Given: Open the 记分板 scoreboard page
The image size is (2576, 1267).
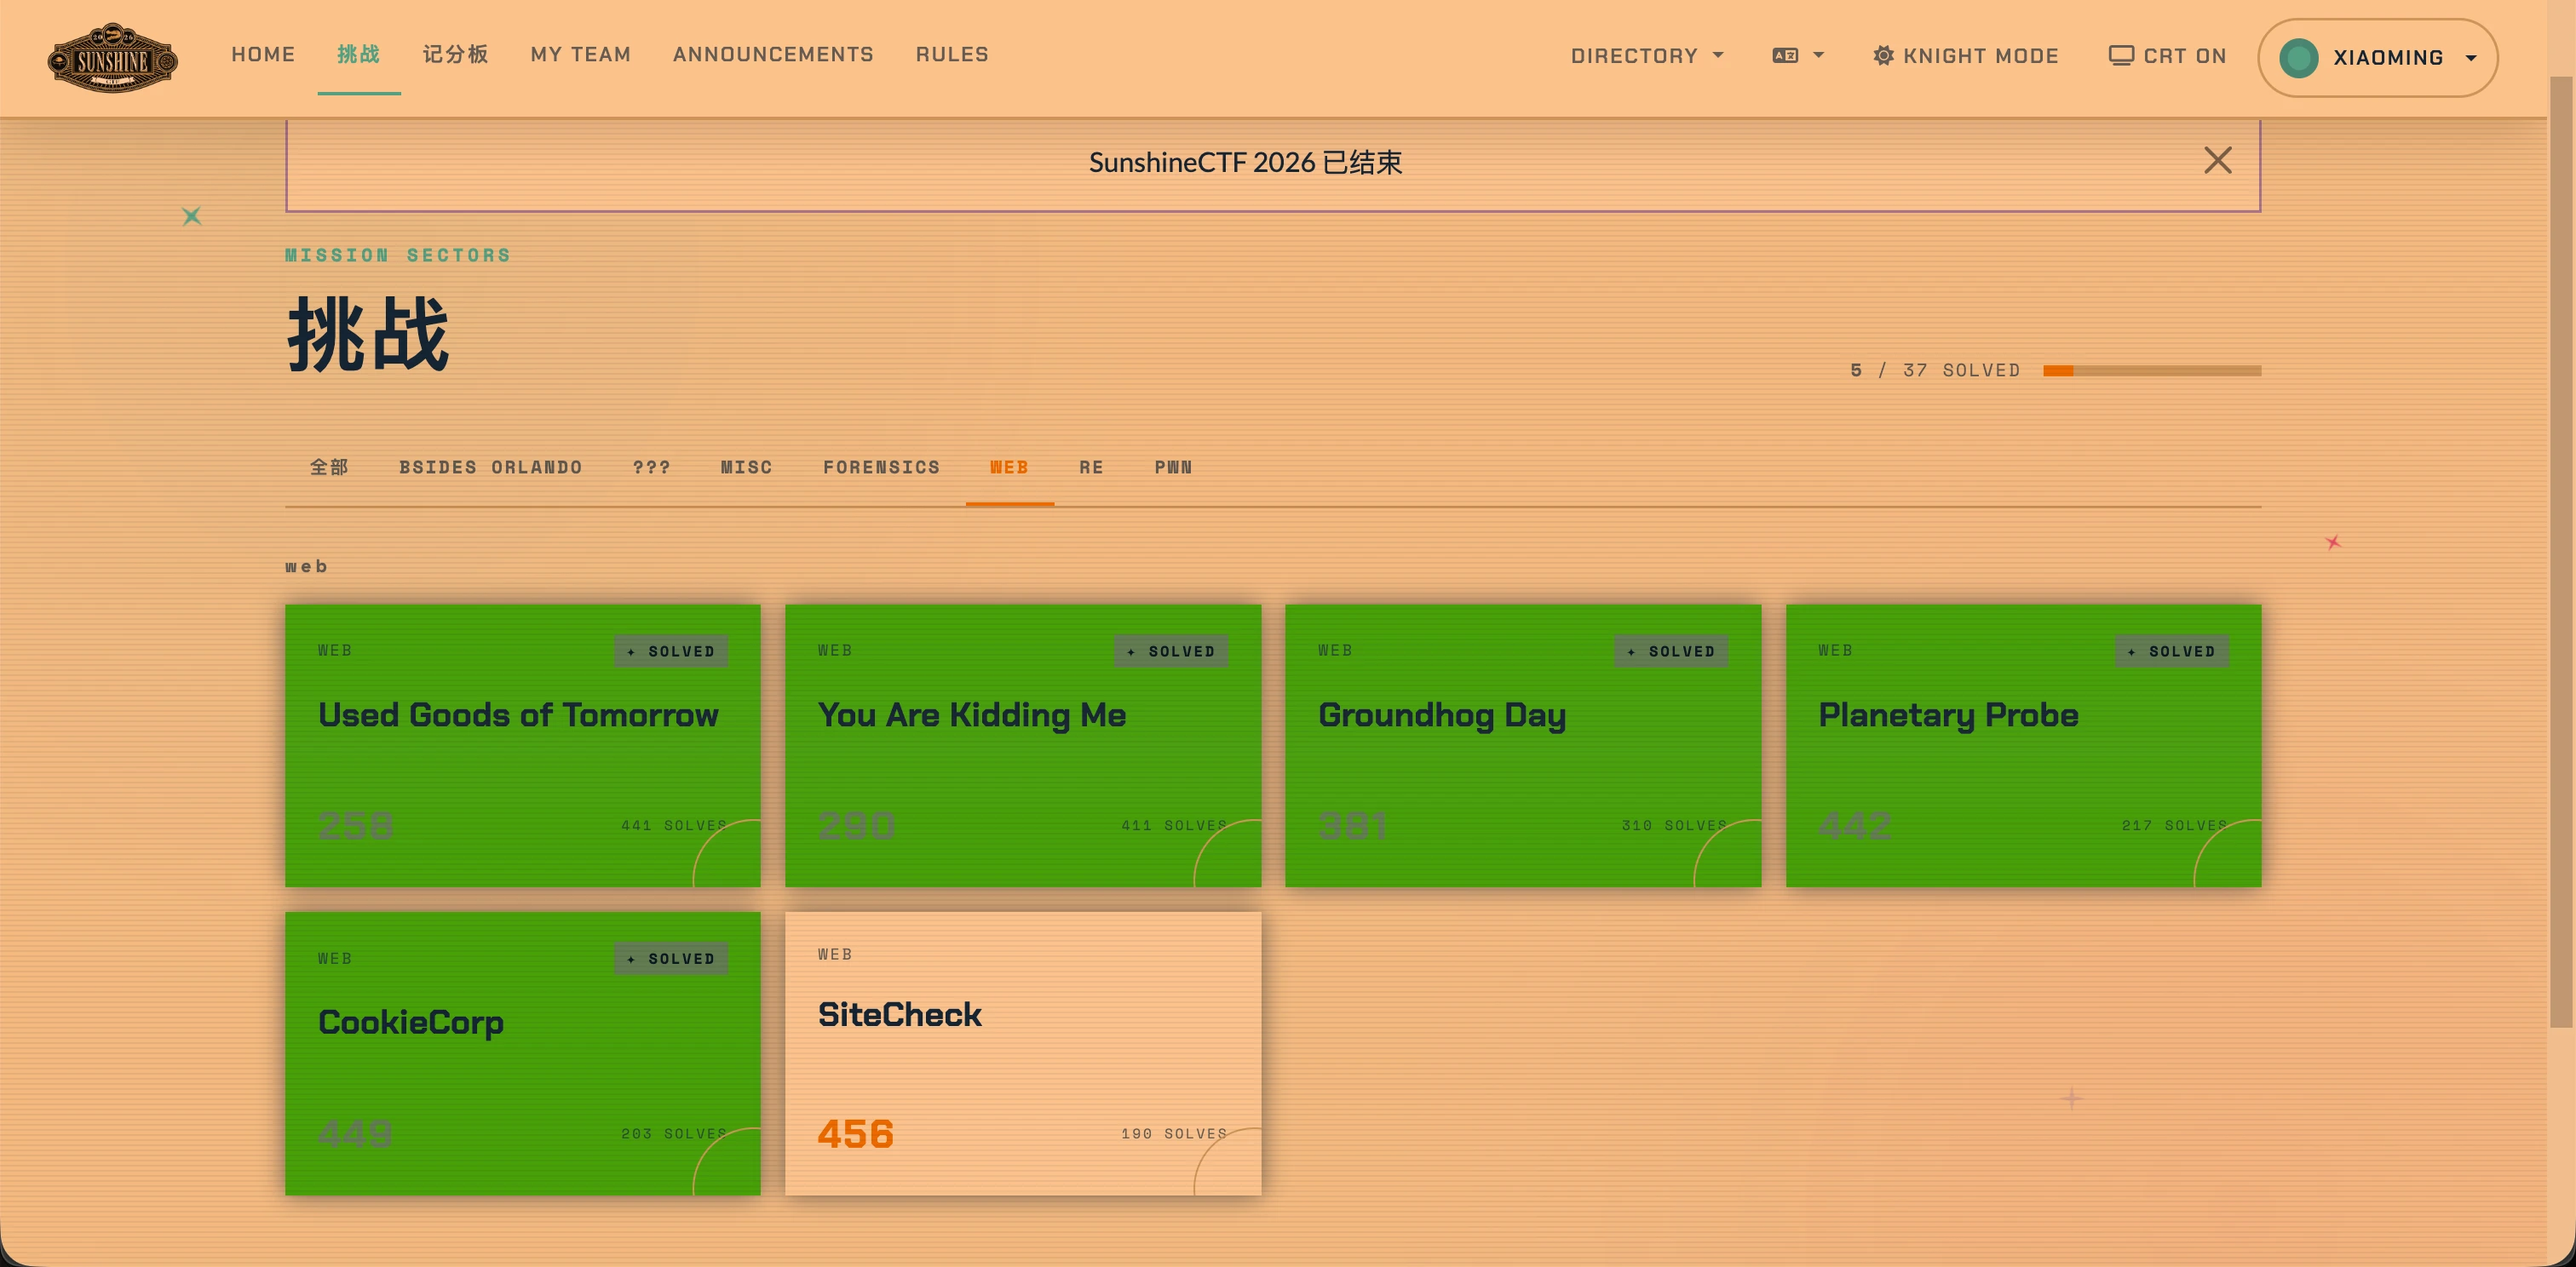Looking at the screenshot, I should click(455, 54).
